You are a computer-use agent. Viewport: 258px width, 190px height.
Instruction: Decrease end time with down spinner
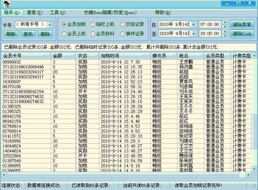pos(225,36)
